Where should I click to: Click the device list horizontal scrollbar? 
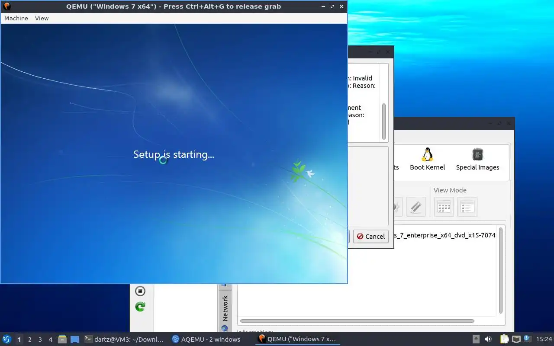357,321
